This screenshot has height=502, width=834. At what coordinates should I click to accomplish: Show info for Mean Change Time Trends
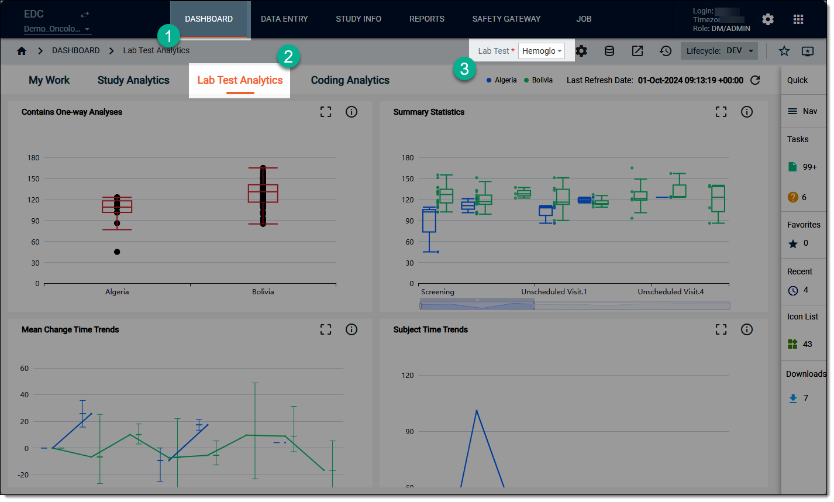click(351, 329)
